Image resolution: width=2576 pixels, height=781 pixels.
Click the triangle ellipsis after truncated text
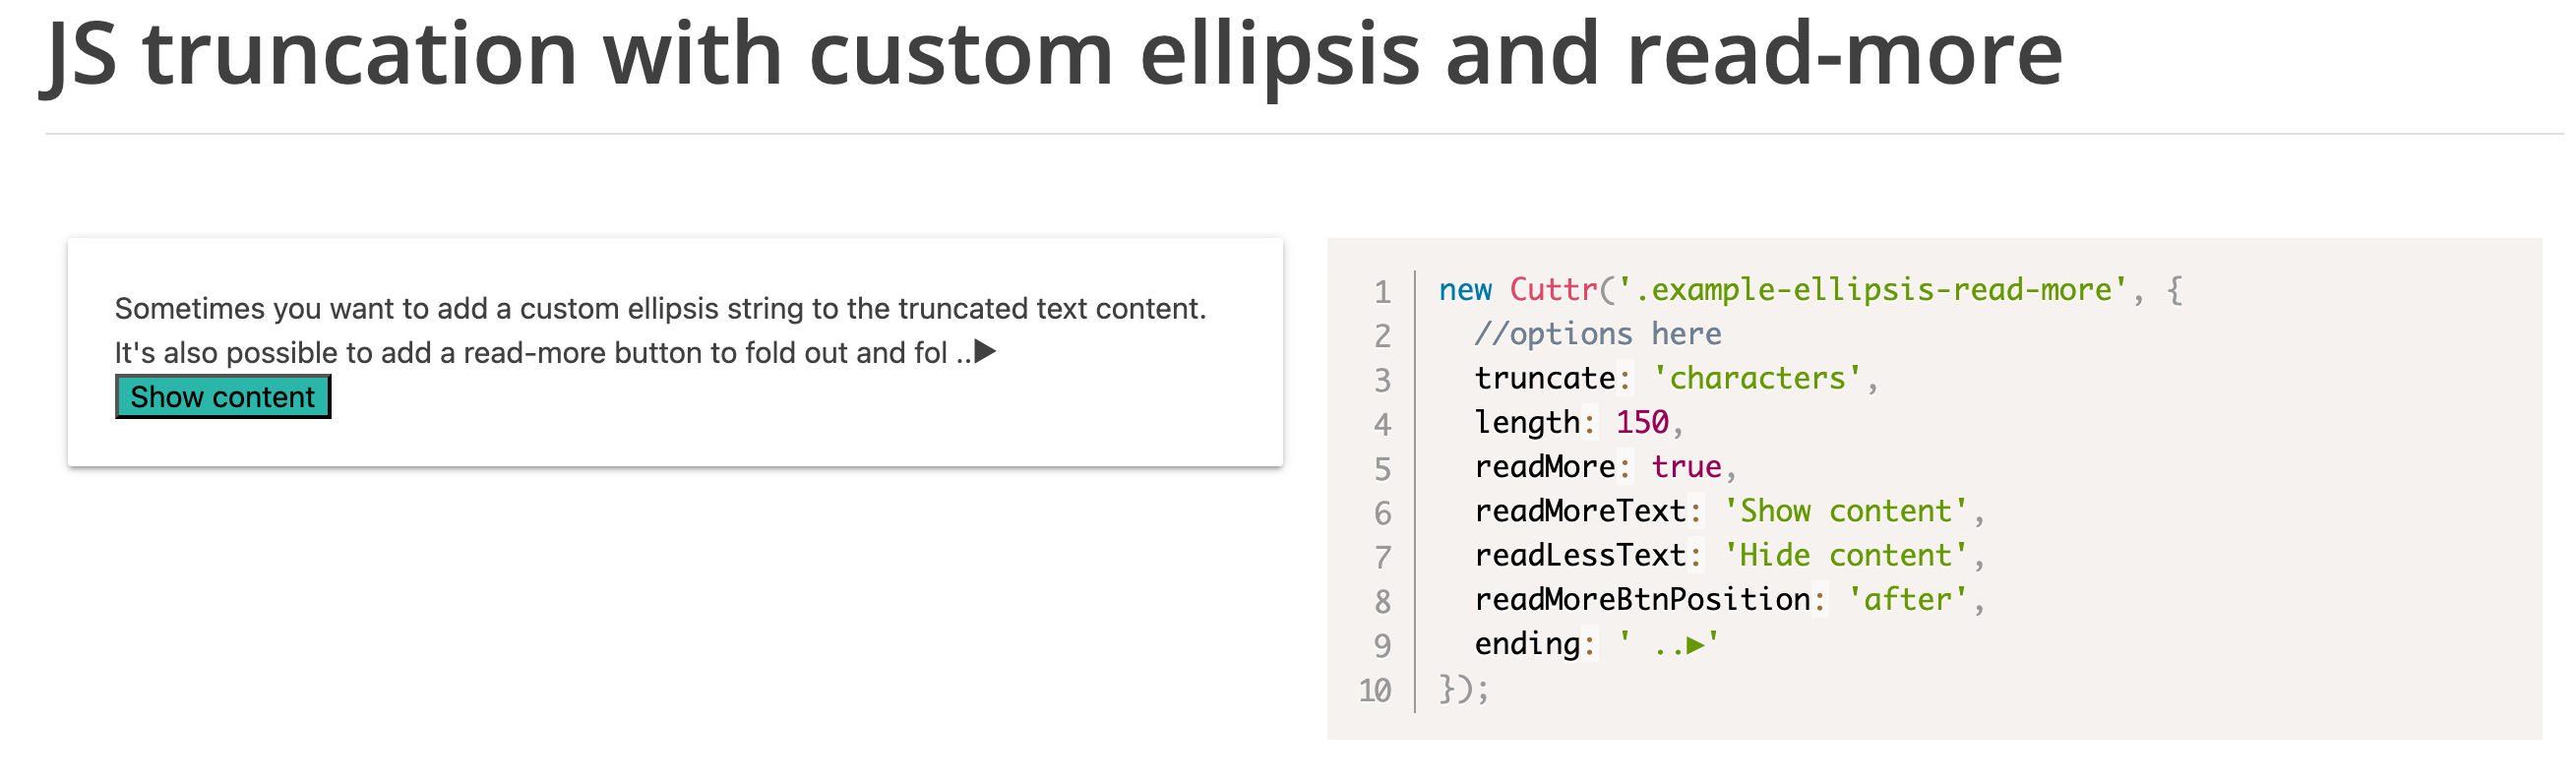tap(985, 352)
